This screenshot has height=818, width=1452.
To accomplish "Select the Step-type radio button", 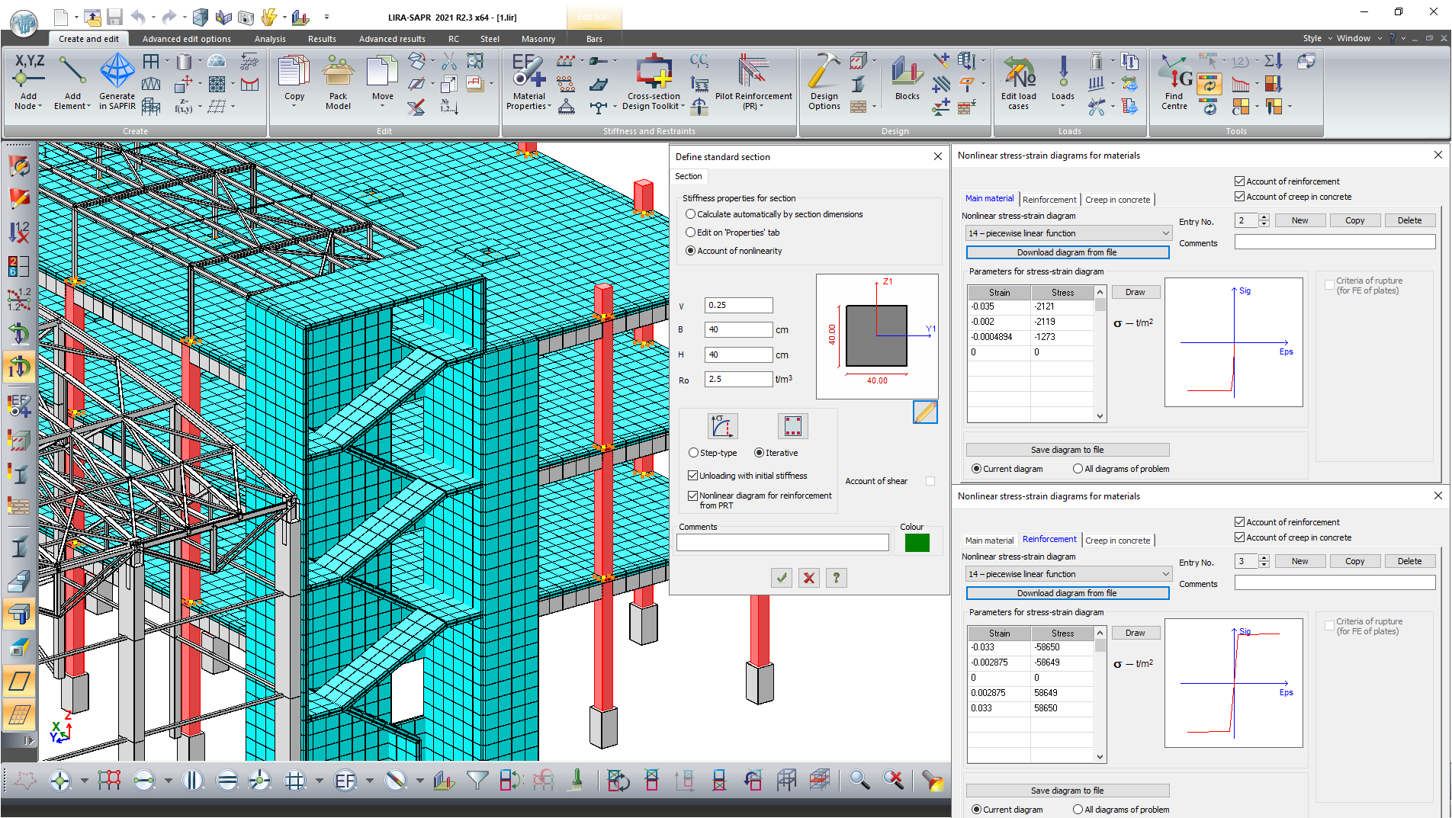I will (693, 453).
